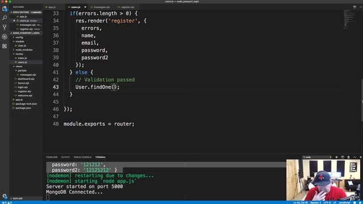This screenshot has width=363, height=204.
Task: Open messages.ejs under partials folder
Action: point(28,75)
